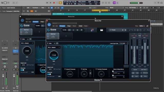Click the link icon under the Gain knob

click(x=54, y=64)
